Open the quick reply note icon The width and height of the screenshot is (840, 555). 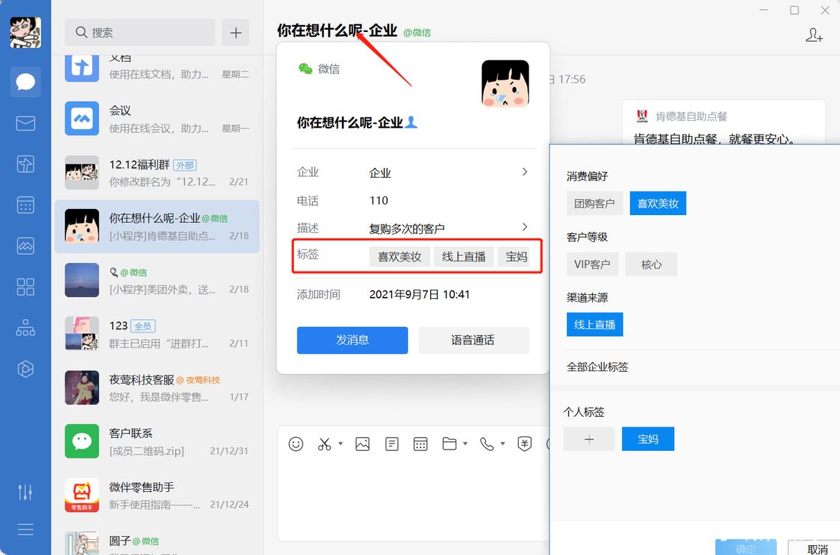[392, 444]
